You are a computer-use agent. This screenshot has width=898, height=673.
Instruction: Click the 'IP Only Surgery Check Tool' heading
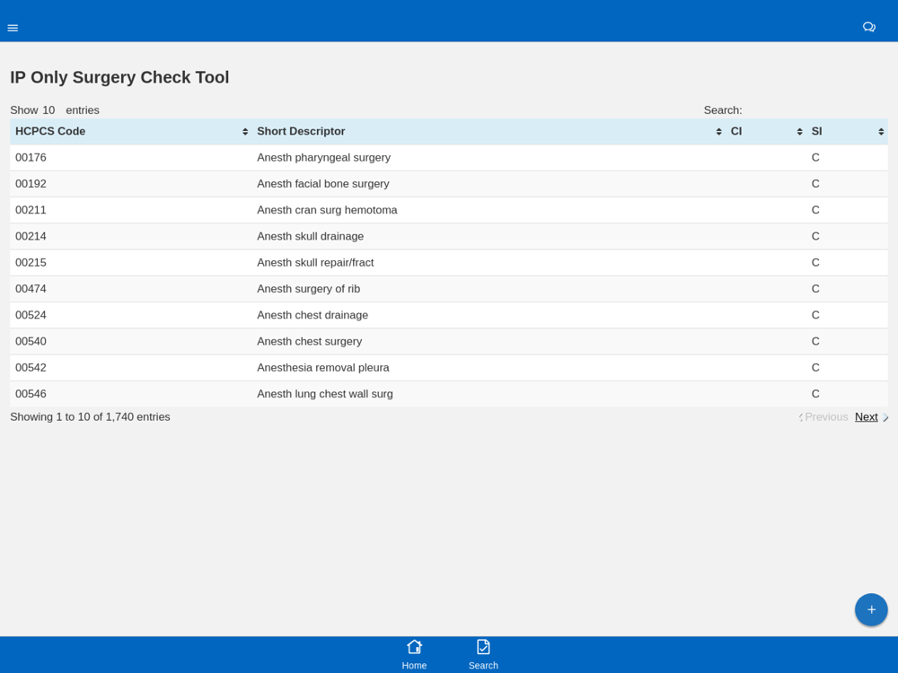click(119, 77)
